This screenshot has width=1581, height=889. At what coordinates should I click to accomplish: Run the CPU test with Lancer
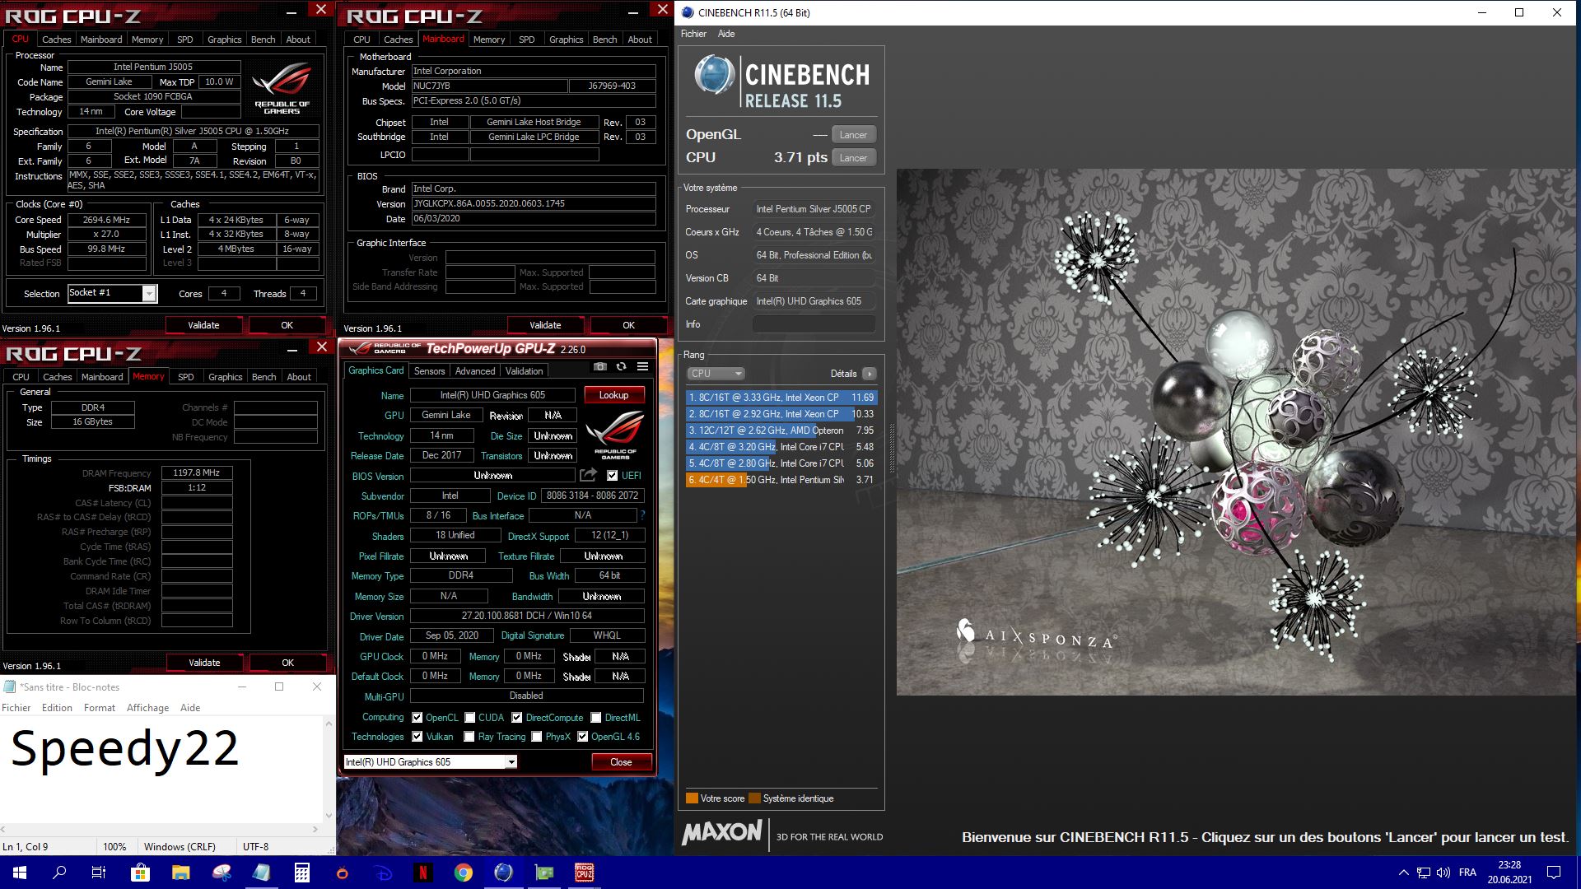(x=853, y=158)
